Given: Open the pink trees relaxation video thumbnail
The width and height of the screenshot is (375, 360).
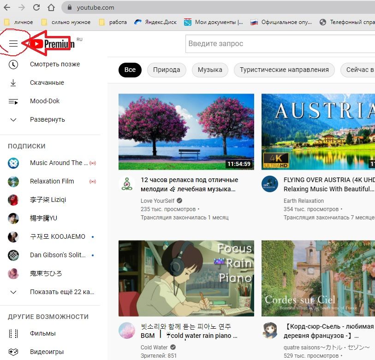Looking at the screenshot, I should (x=186, y=132).
